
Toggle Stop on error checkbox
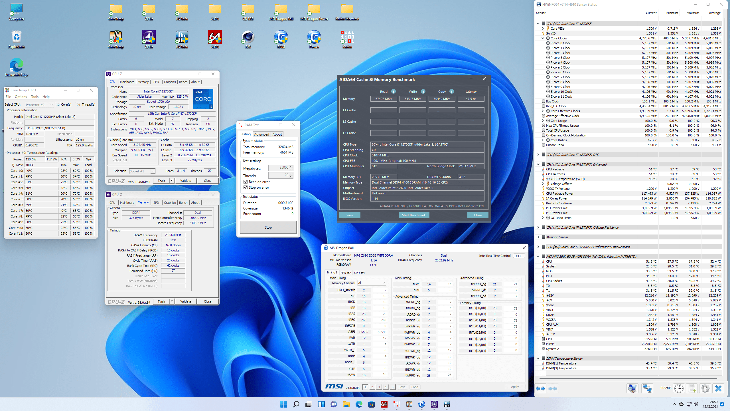point(246,188)
